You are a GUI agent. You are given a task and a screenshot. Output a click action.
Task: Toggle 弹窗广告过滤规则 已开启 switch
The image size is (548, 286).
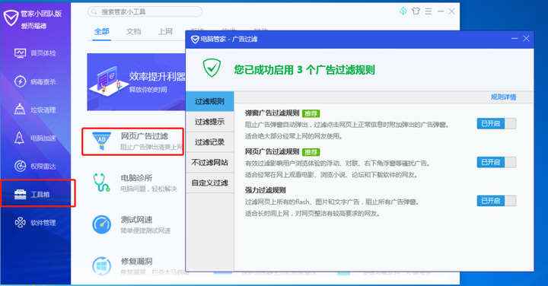(x=496, y=123)
